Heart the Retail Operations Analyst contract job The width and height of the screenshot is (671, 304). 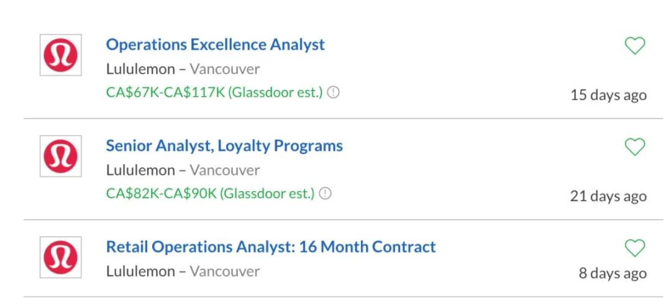coord(634,248)
